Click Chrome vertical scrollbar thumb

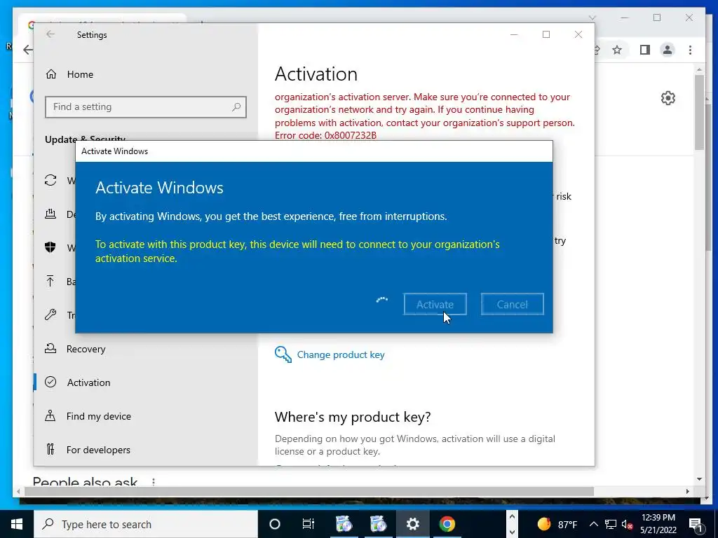pyautogui.click(x=699, y=112)
